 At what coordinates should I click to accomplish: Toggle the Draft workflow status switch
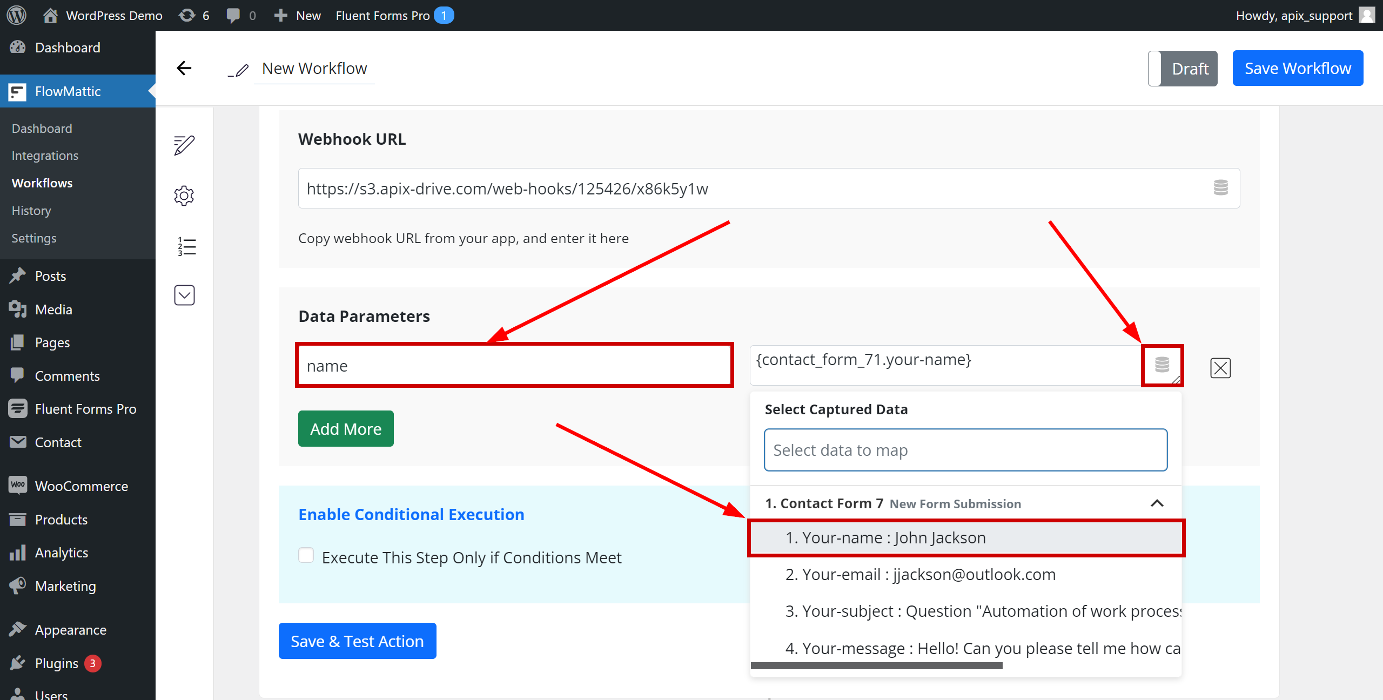[x=1182, y=69]
